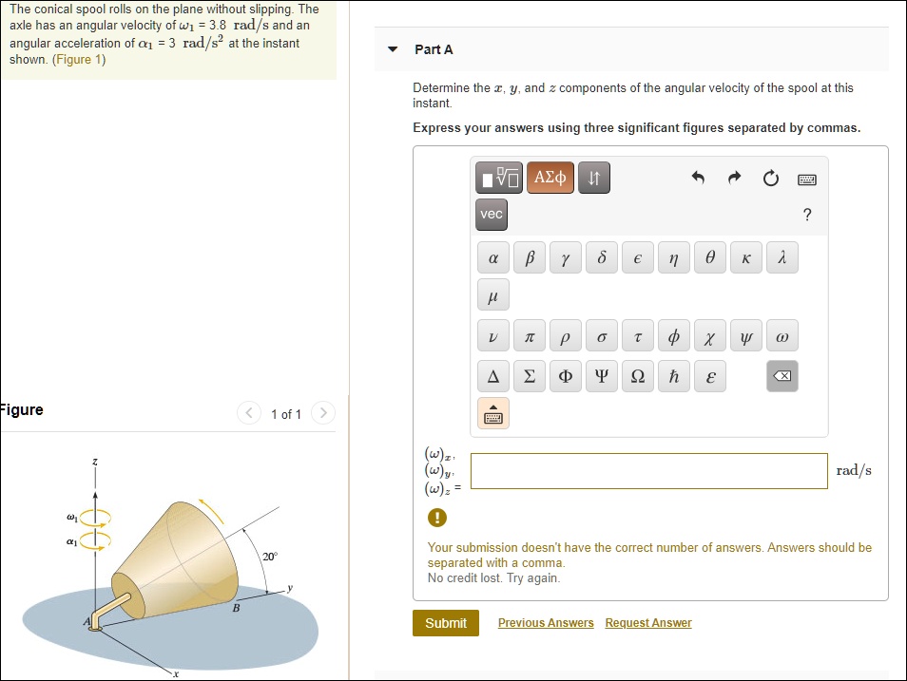This screenshot has width=907, height=681.
Task: Insert the theta symbol
Action: (x=709, y=256)
